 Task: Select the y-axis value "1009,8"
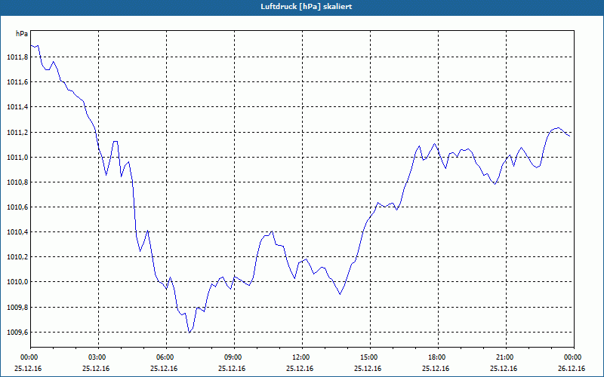pyautogui.click(x=17, y=308)
